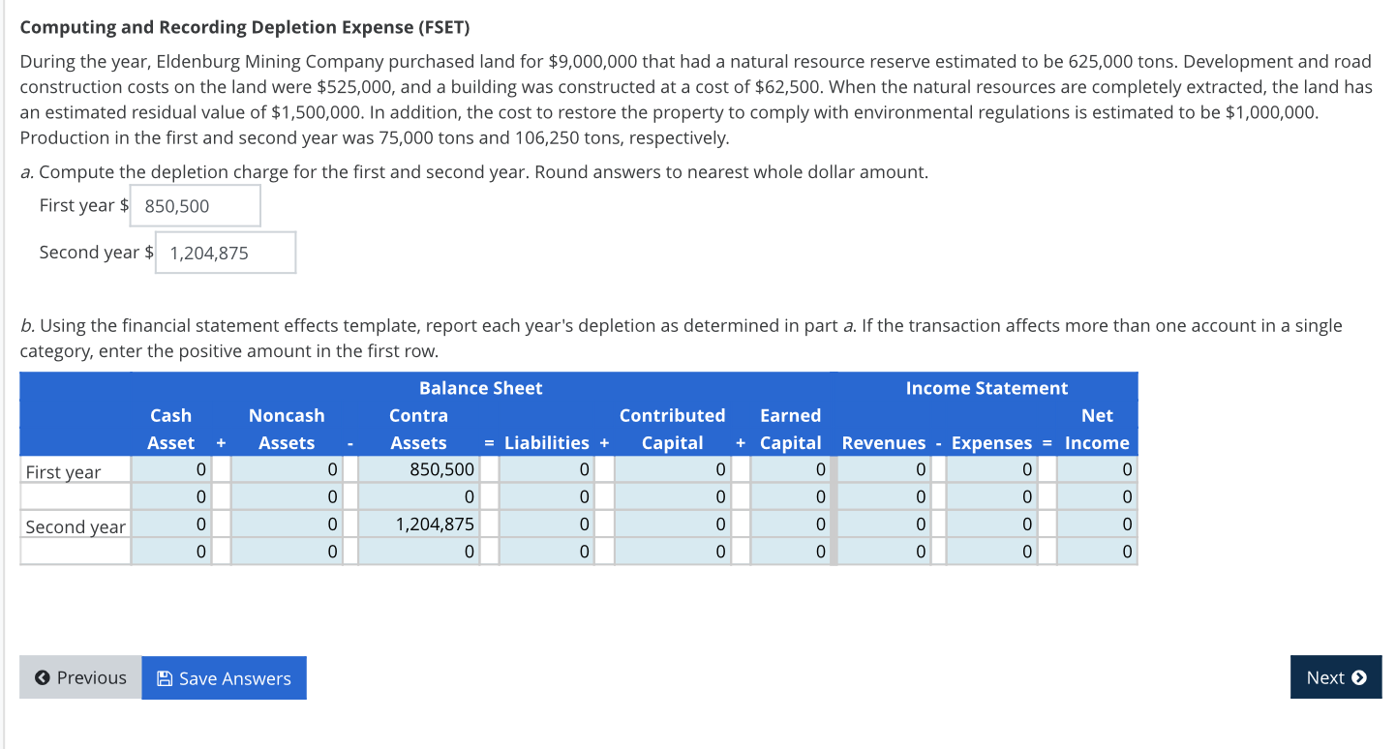Select Second year Noncash Assets cell
The height and width of the screenshot is (749, 1396).
click(287, 525)
